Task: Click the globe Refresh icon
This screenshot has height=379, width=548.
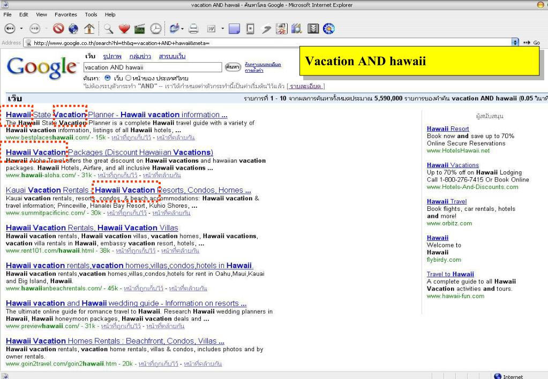Action: click(x=73, y=28)
